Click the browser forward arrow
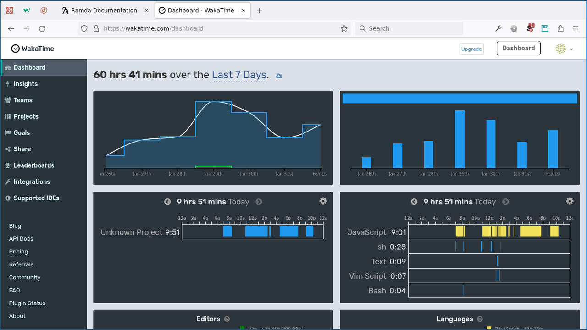The height and width of the screenshot is (330, 587). (27, 28)
